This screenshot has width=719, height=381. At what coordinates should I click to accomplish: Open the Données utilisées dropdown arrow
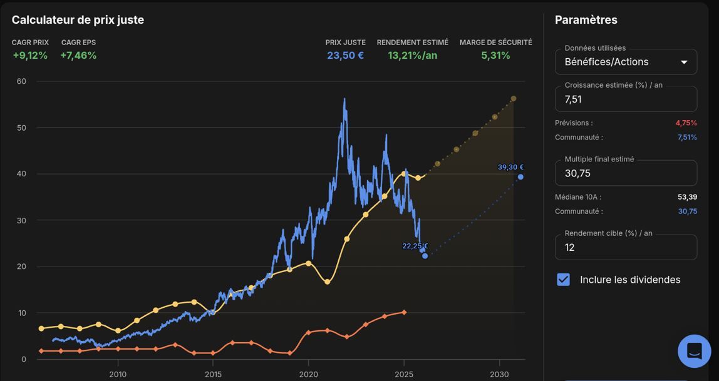[684, 63]
